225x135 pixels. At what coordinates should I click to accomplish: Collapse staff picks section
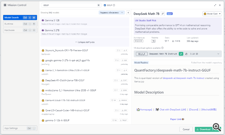click(85, 42)
